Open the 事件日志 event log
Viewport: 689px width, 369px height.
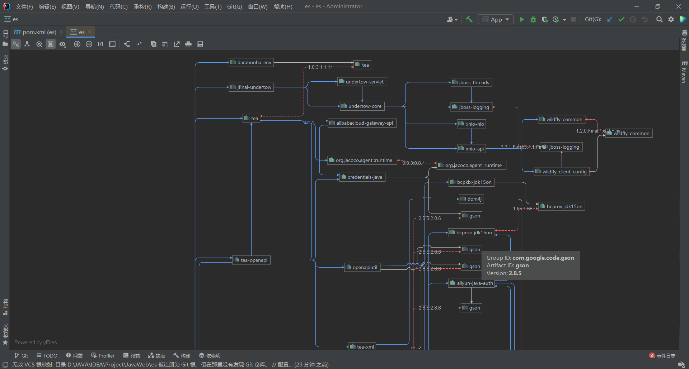[662, 355]
